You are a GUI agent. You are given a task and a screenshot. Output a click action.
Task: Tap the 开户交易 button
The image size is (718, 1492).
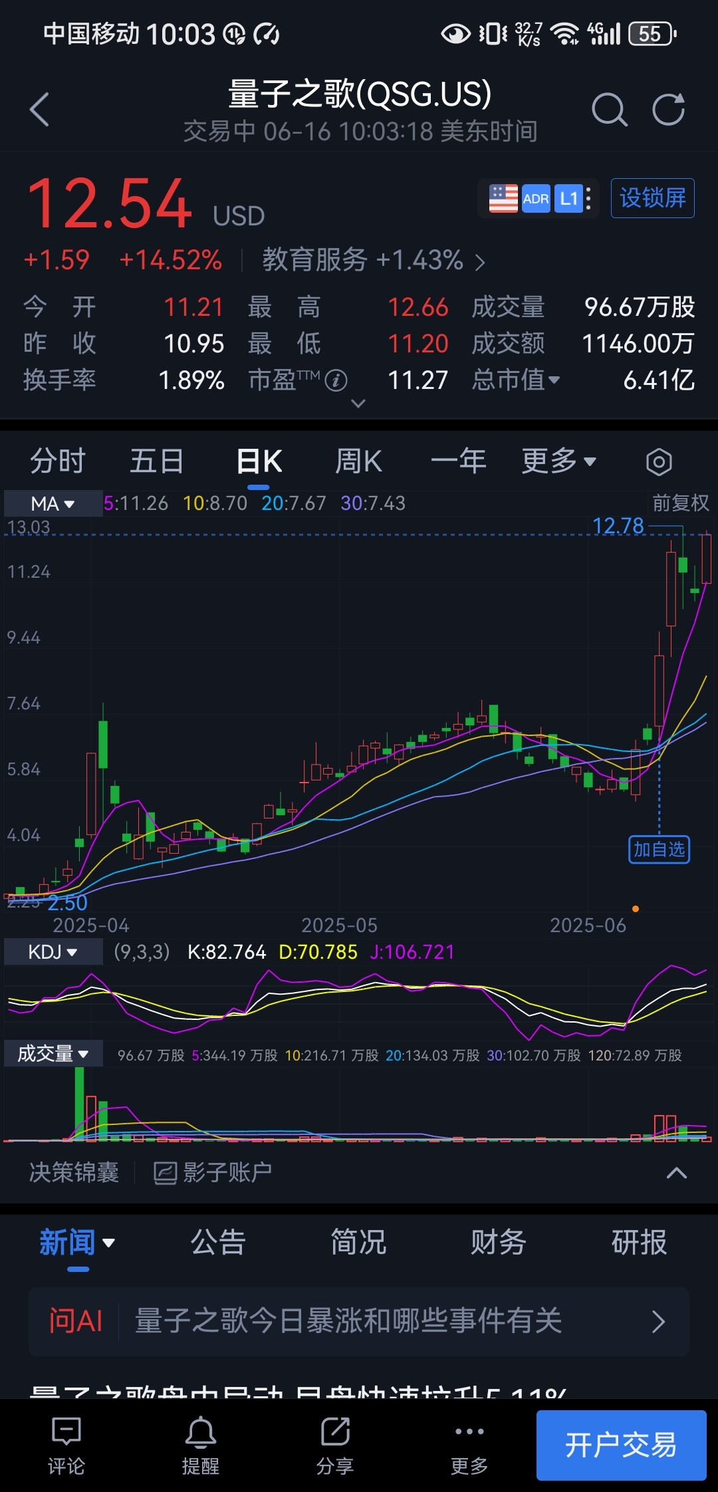(x=621, y=1445)
